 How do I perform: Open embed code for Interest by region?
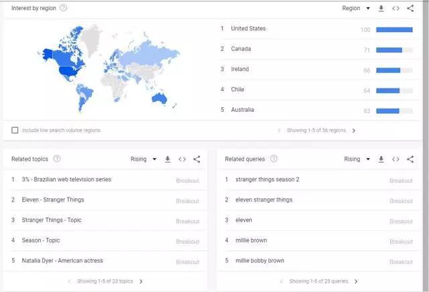395,9
